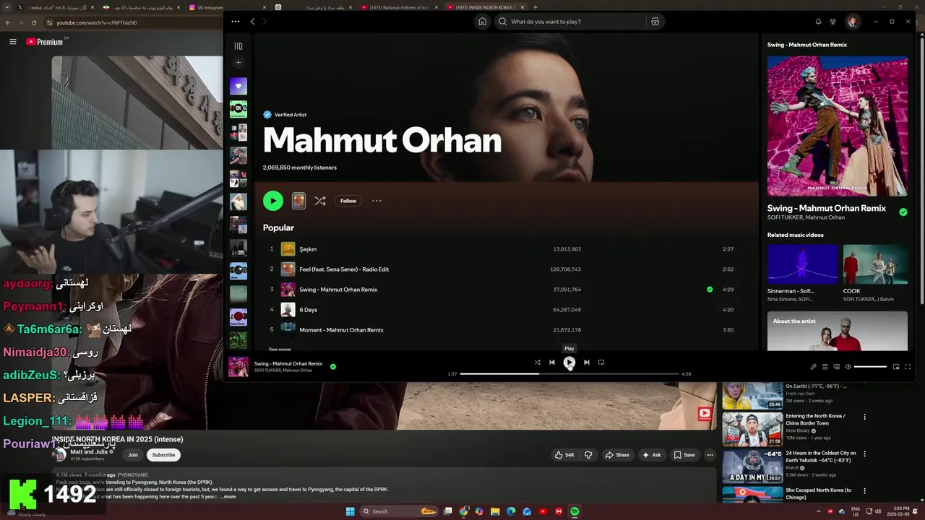Toggle artist shuffle next to the Follow button
The width and height of the screenshot is (925, 520).
tap(320, 201)
